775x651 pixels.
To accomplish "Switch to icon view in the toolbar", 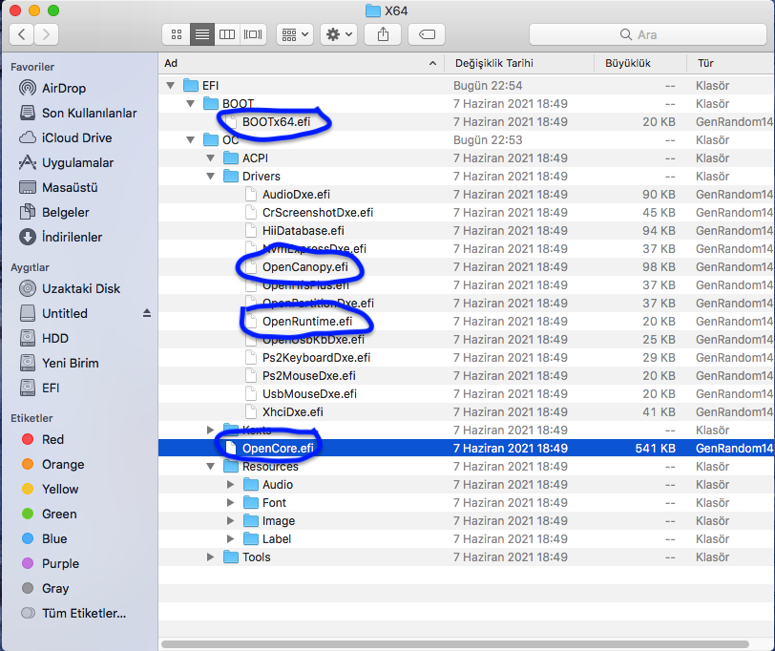I will (x=176, y=34).
